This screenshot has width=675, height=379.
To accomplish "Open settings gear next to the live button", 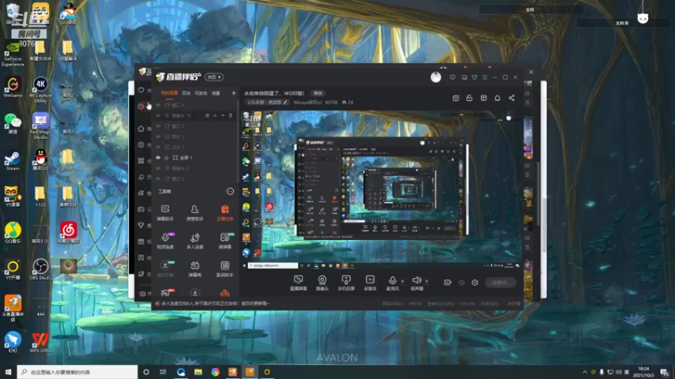I will pos(475,282).
